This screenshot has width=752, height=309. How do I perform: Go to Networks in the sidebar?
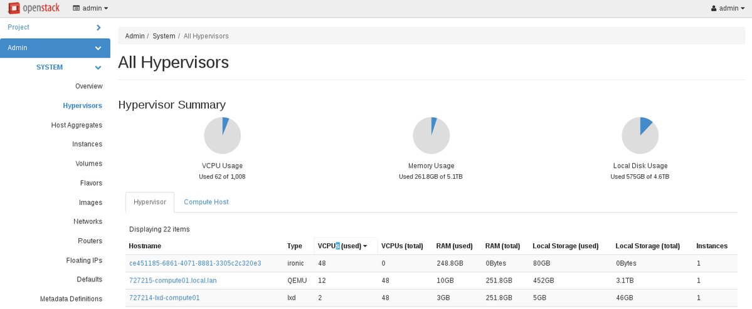tap(88, 221)
